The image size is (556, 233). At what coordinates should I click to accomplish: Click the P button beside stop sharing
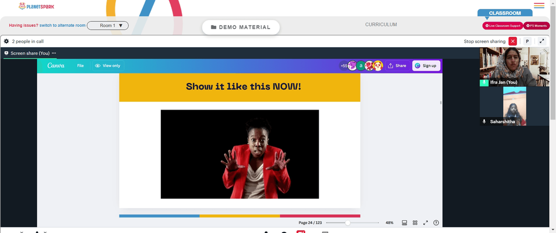(x=527, y=42)
